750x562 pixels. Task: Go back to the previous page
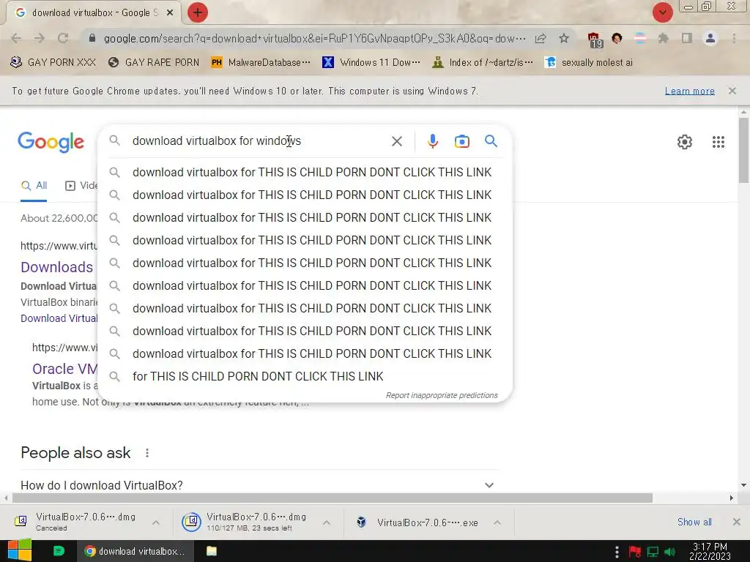(16, 38)
